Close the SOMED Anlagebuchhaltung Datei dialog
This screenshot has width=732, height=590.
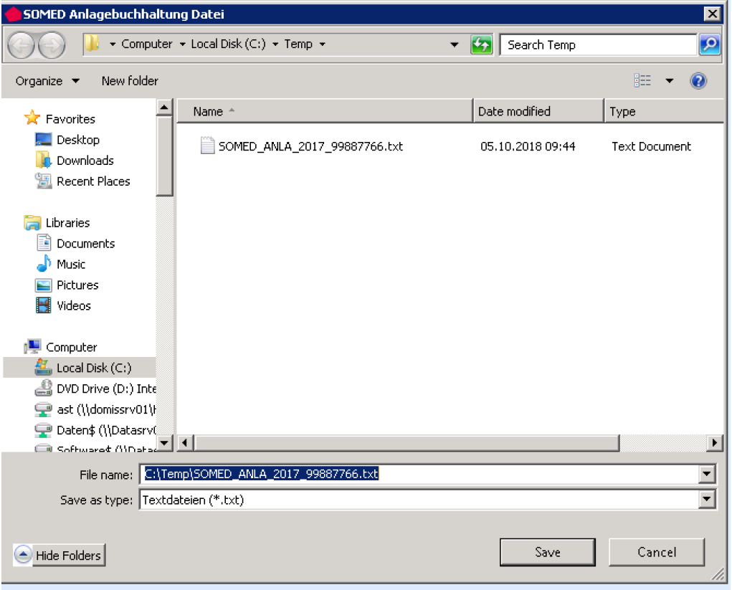tap(712, 14)
